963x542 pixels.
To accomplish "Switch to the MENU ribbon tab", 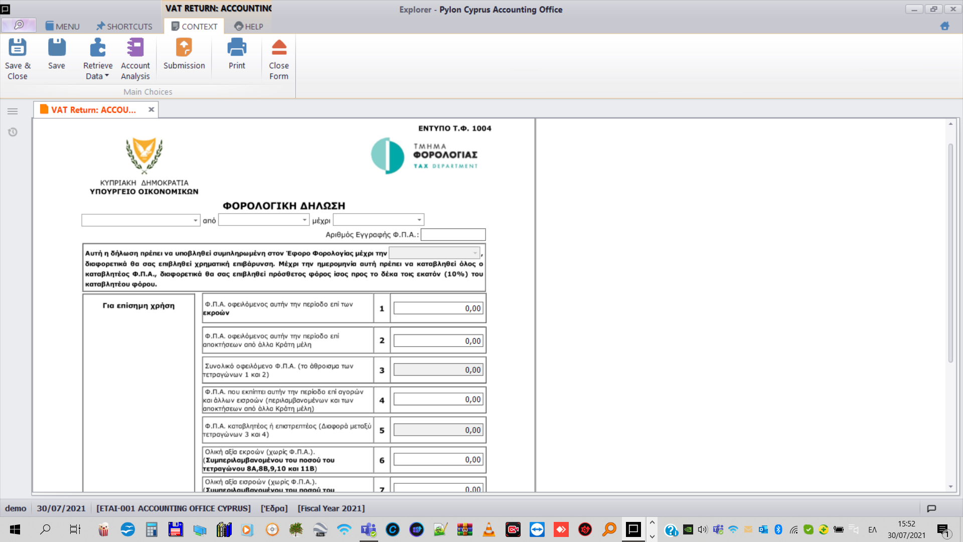I will coord(63,26).
